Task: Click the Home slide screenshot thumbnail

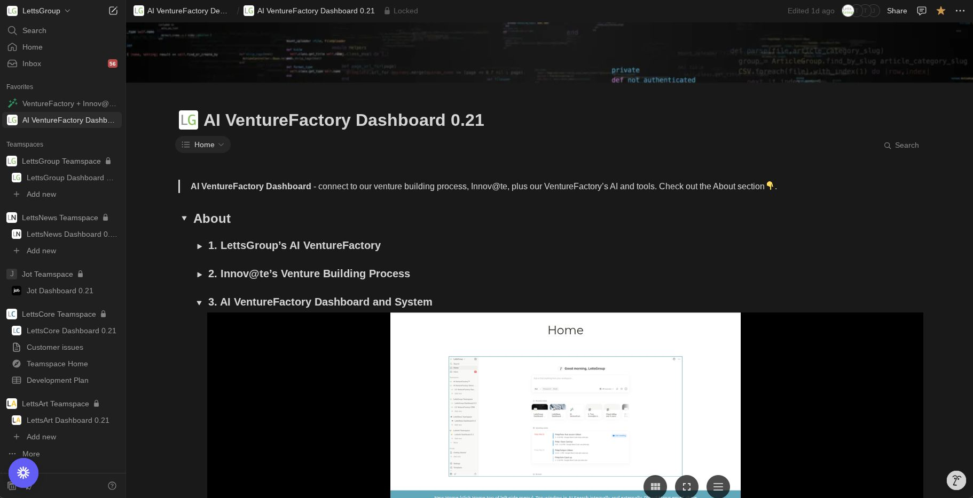Action: point(566,416)
